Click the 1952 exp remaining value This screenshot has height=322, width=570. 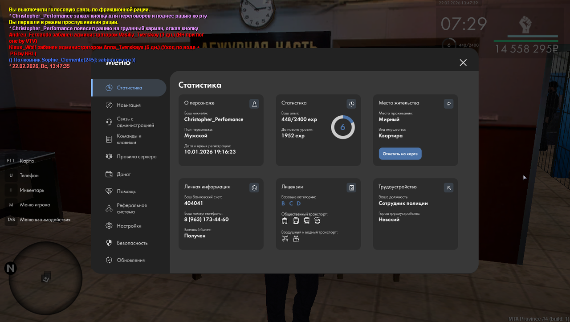click(x=293, y=135)
